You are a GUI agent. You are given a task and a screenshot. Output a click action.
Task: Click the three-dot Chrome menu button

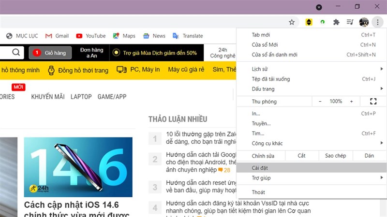tap(378, 22)
